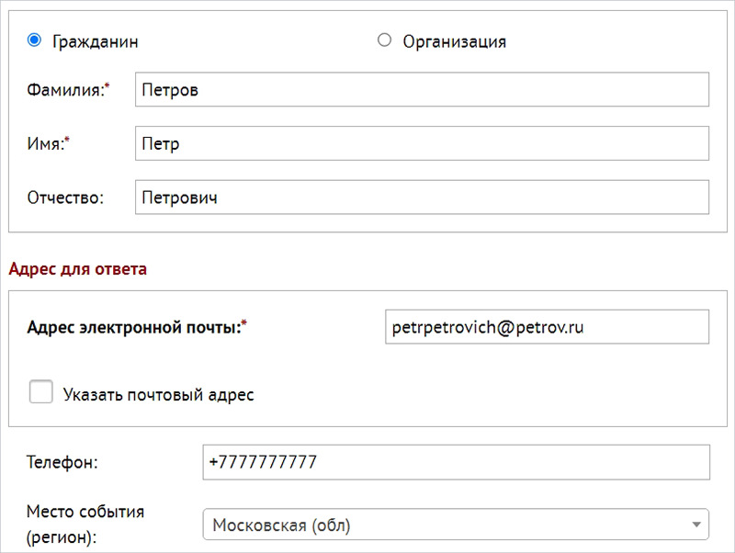The height and width of the screenshot is (553, 735).
Task: Focus the Фамилия field containing Петров
Action: coord(422,91)
